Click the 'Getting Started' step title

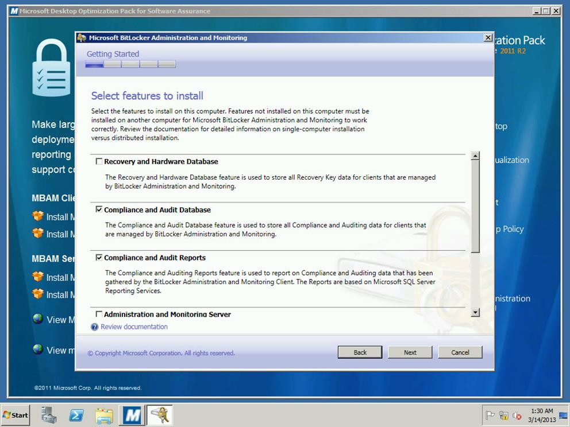pyautogui.click(x=113, y=54)
